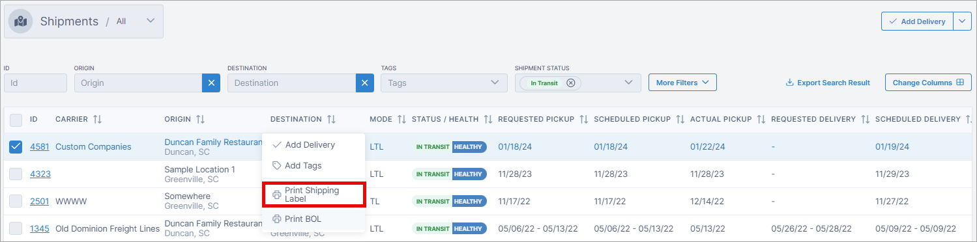Sort by Status / Health column arrows
Image resolution: width=977 pixels, height=242 pixels.
click(488, 120)
